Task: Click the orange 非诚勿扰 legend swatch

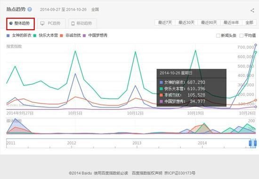Action: [x=61, y=35]
